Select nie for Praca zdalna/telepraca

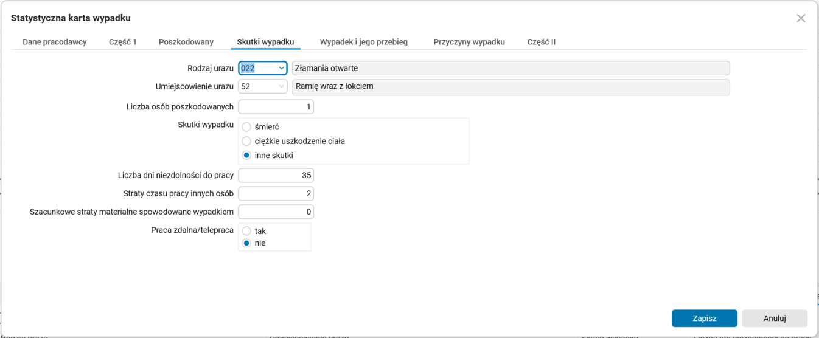click(x=246, y=243)
